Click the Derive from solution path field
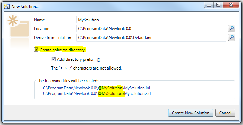This screenshot has height=125, width=243. tap(151, 37)
